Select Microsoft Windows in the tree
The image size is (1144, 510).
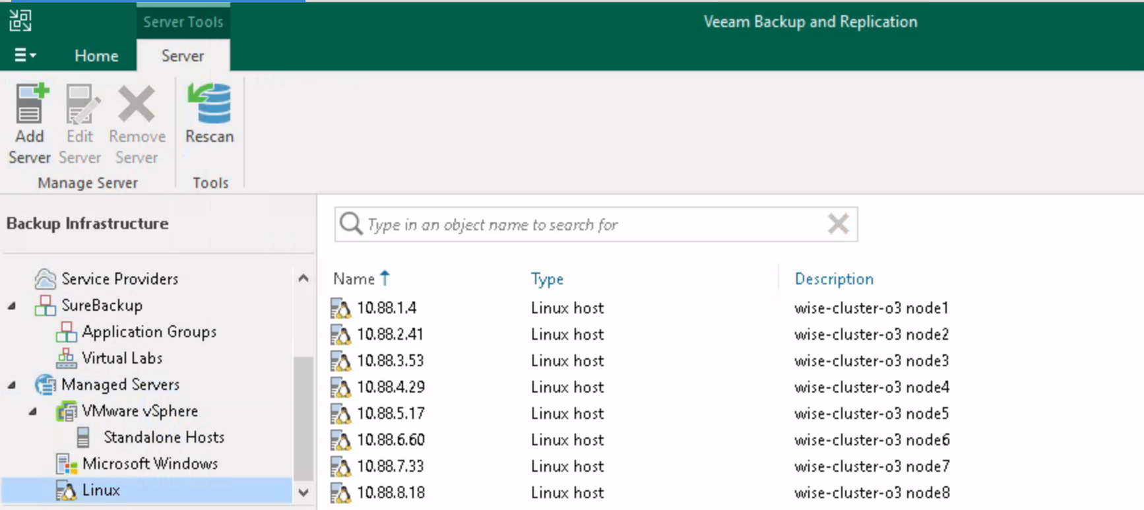pyautogui.click(x=150, y=464)
